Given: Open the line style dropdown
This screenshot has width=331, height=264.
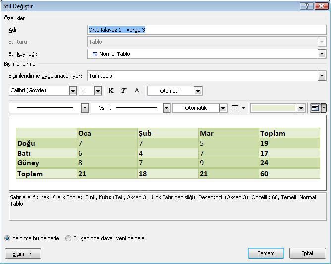Looking at the screenshot, I should click(x=85, y=108).
